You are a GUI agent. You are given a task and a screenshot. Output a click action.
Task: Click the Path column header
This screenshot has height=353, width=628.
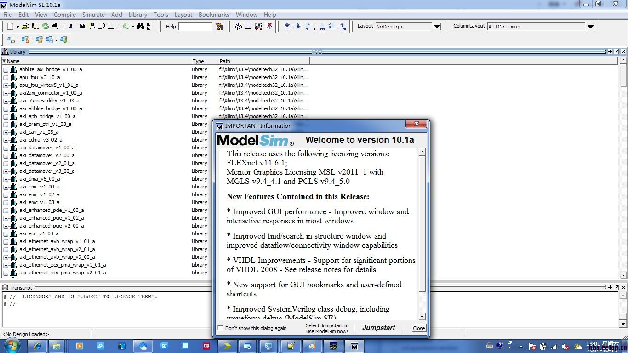click(x=264, y=61)
